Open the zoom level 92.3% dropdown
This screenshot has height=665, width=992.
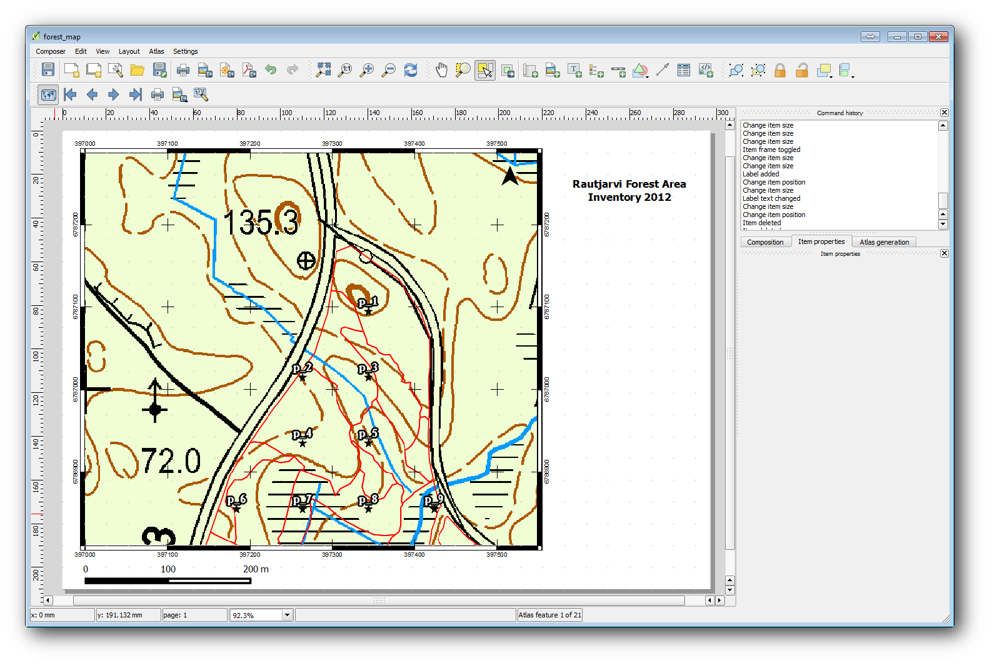(287, 615)
